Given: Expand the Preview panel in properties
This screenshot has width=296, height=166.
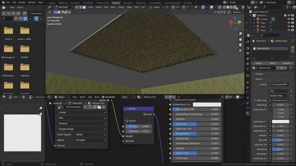Looking at the screenshot, I should click(259, 74).
